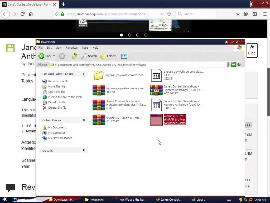This screenshot has height=203, width=270.
Task: Click Rename this file
Action: tap(55, 81)
